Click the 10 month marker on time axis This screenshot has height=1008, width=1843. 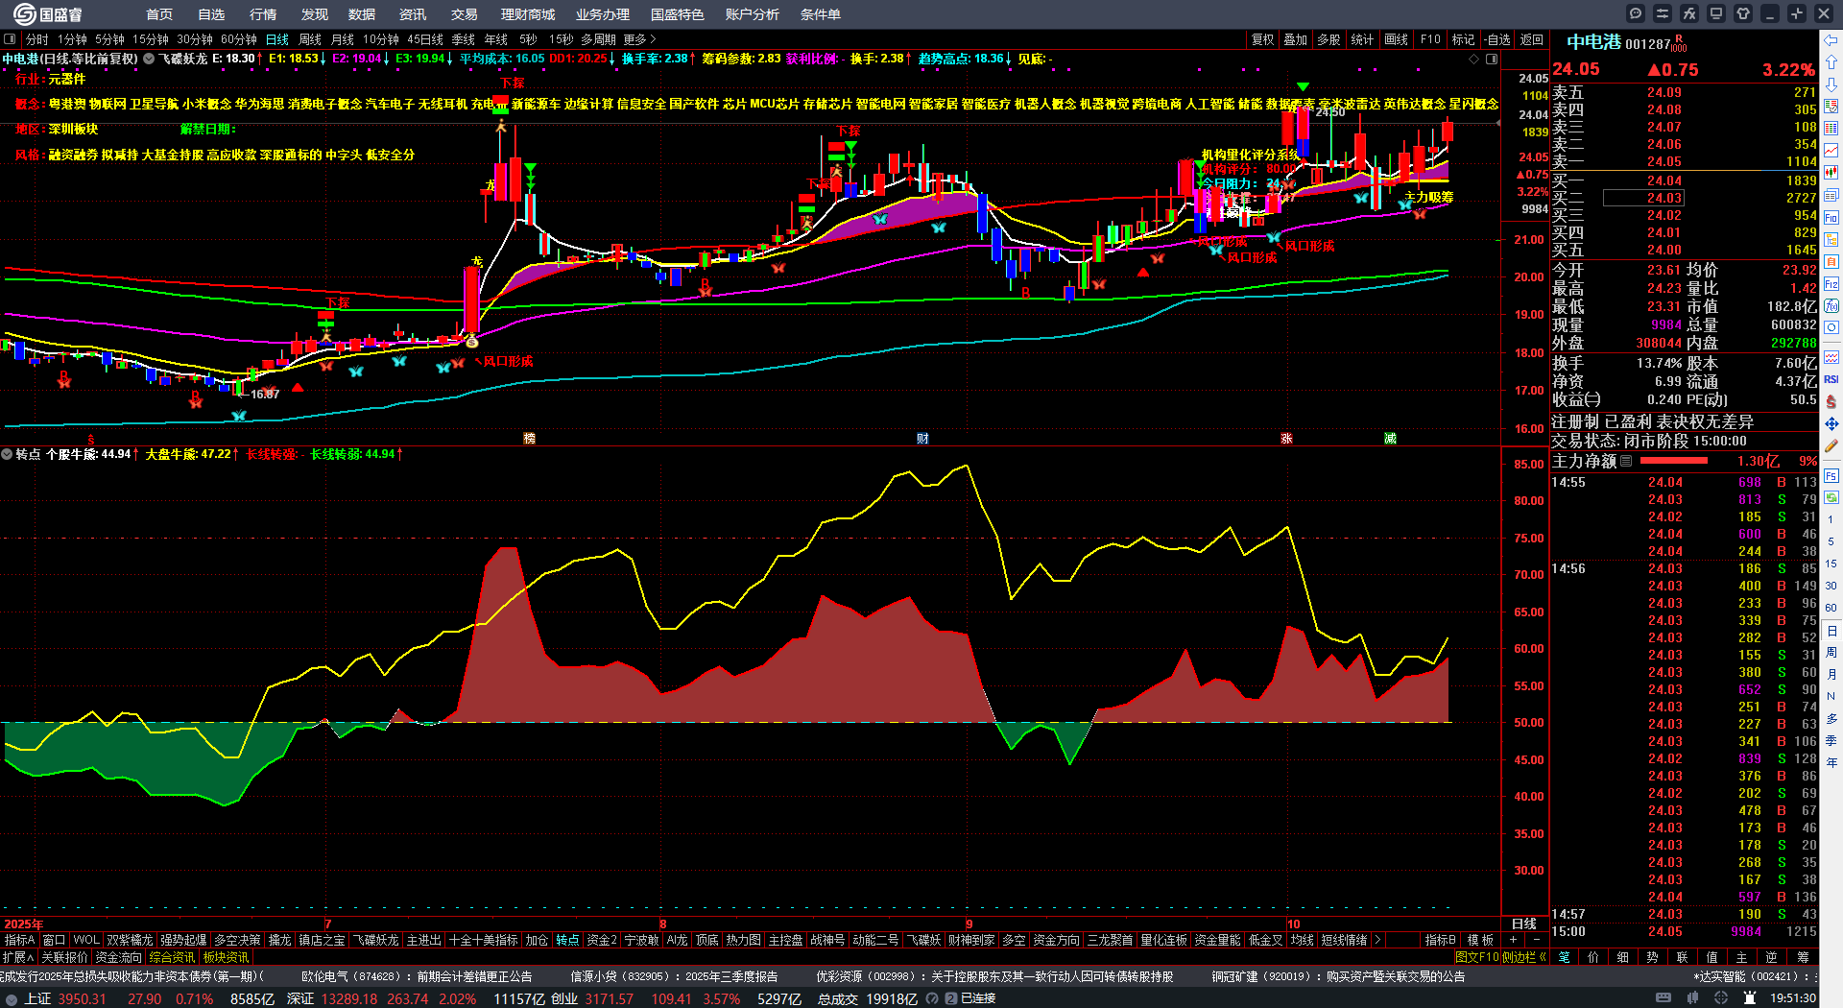click(1293, 924)
